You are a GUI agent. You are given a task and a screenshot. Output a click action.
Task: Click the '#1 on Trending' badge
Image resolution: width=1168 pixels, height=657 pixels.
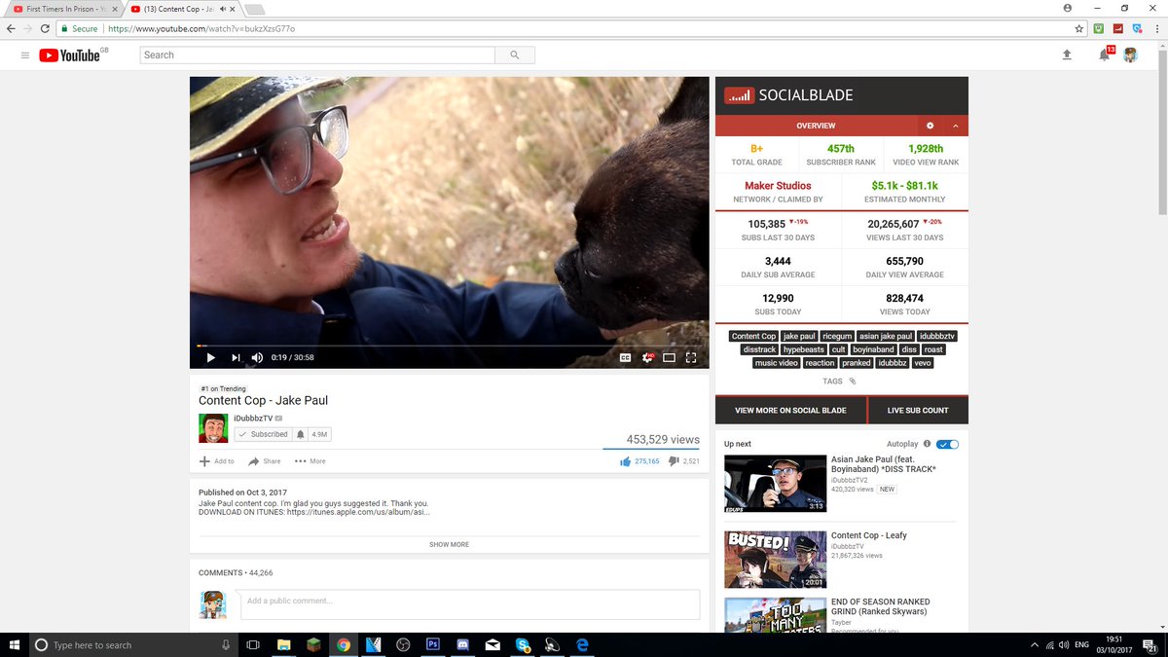click(x=223, y=388)
